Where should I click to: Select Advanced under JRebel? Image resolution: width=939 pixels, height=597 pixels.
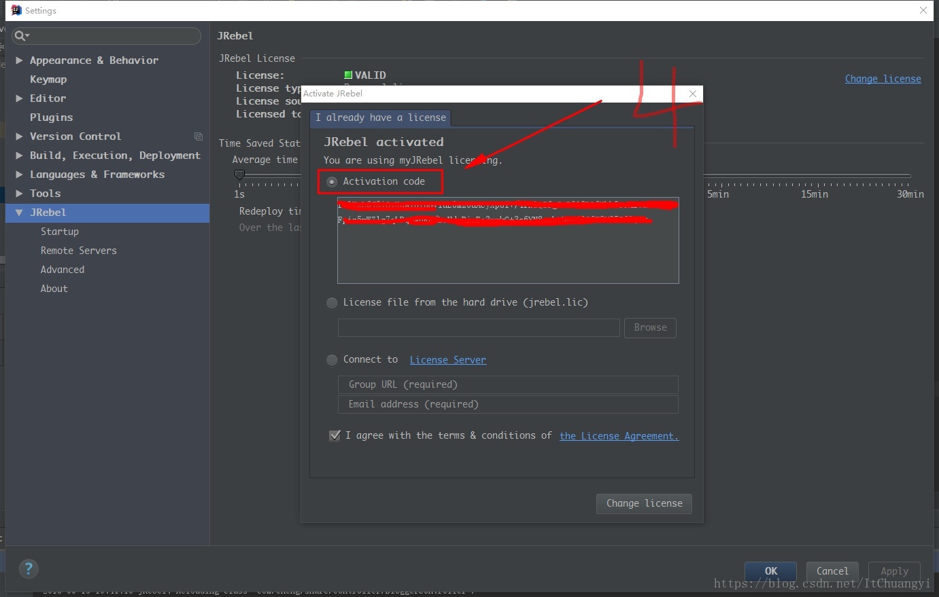[x=63, y=270]
